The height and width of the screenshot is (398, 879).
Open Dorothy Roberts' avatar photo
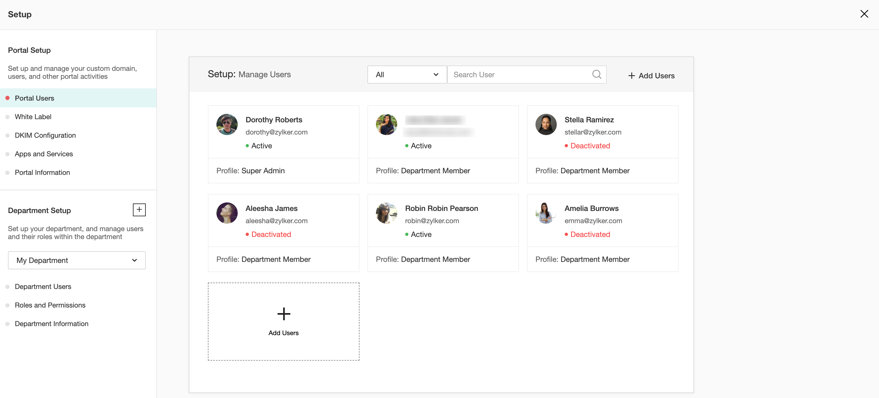coord(227,124)
